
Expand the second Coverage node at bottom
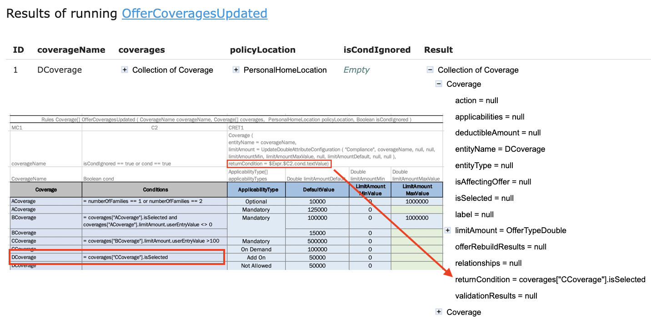click(x=439, y=312)
